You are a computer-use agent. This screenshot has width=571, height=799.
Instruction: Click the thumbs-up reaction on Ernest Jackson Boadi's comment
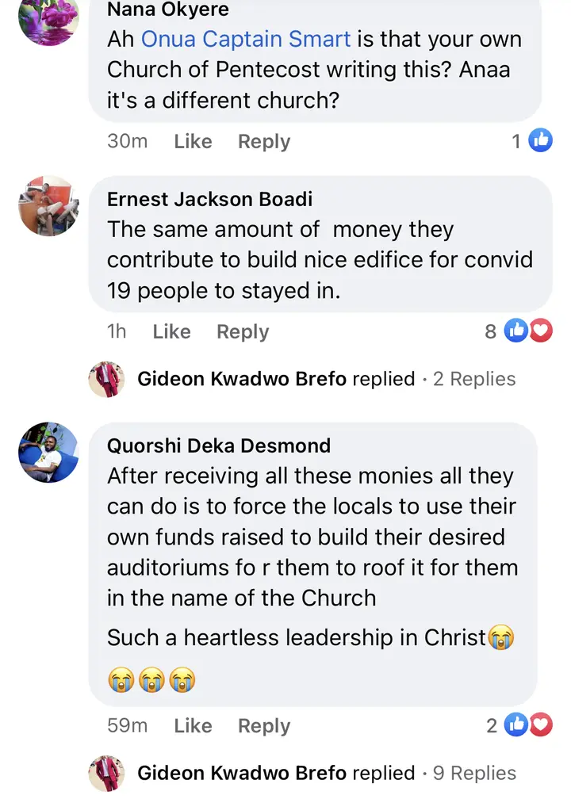[x=516, y=331]
